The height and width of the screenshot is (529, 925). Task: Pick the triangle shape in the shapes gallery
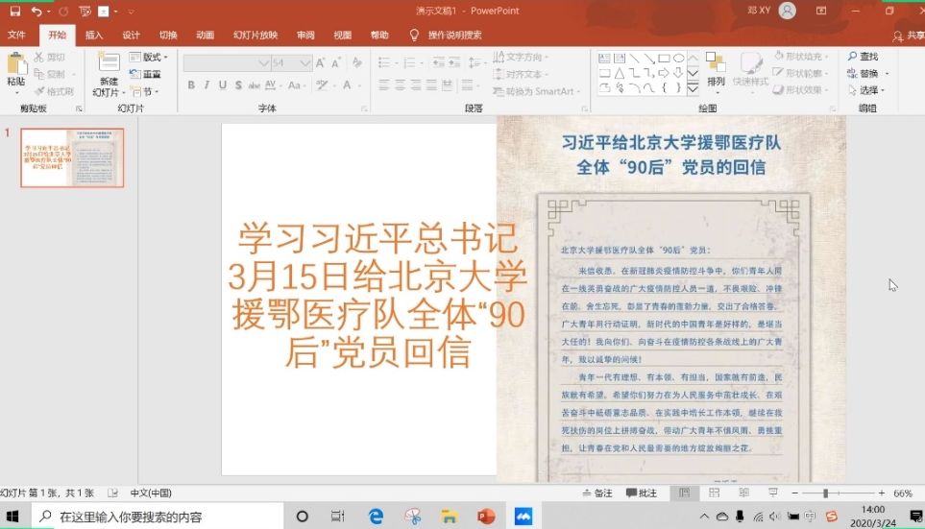(x=620, y=73)
